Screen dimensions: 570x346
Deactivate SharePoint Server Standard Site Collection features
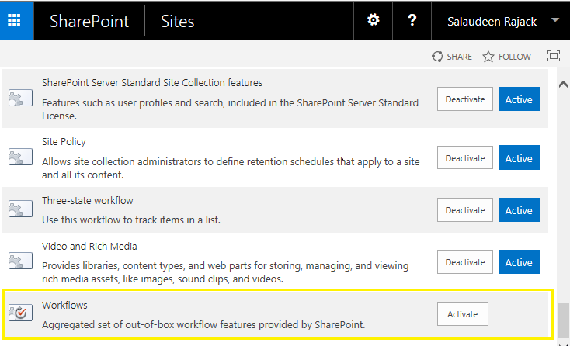pos(465,99)
